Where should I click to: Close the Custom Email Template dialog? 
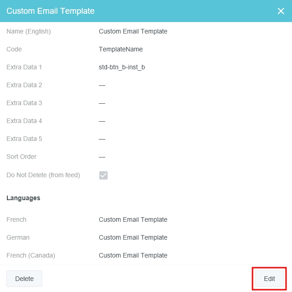click(281, 11)
